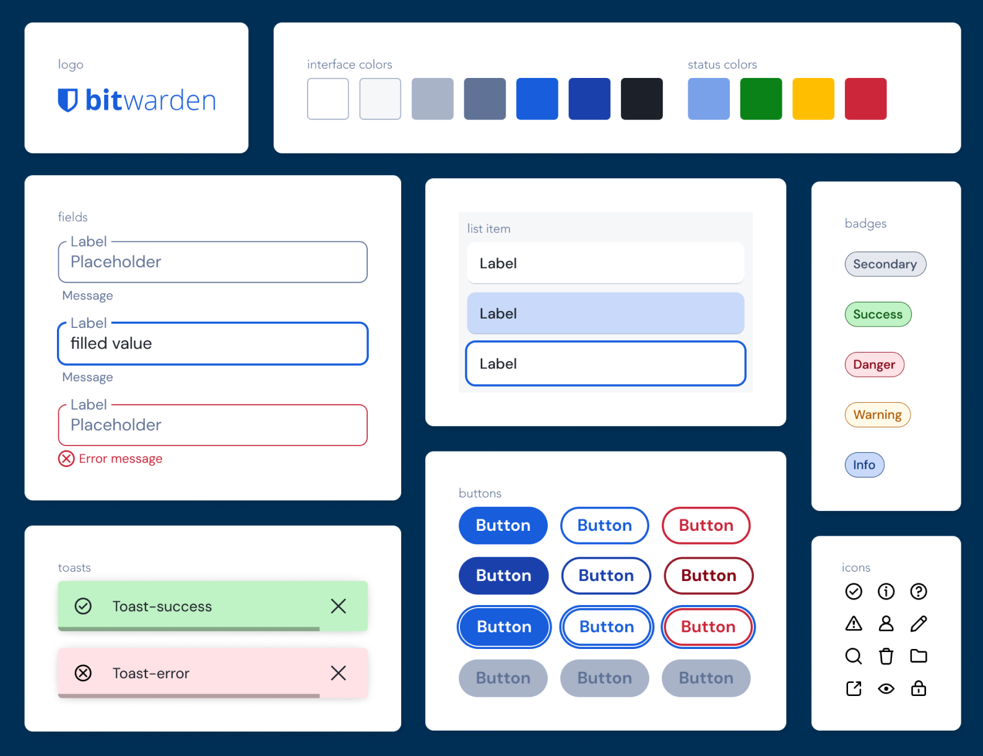
Task: Click the dark navy outlined Button
Action: [x=606, y=575]
